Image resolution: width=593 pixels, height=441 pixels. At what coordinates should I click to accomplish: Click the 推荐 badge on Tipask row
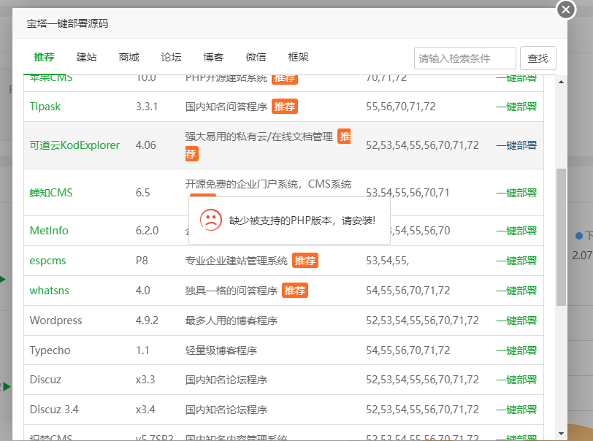coord(285,107)
